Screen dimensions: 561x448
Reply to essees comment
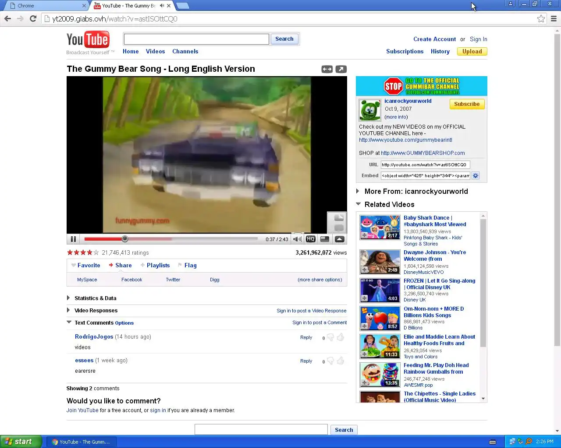coord(306,361)
